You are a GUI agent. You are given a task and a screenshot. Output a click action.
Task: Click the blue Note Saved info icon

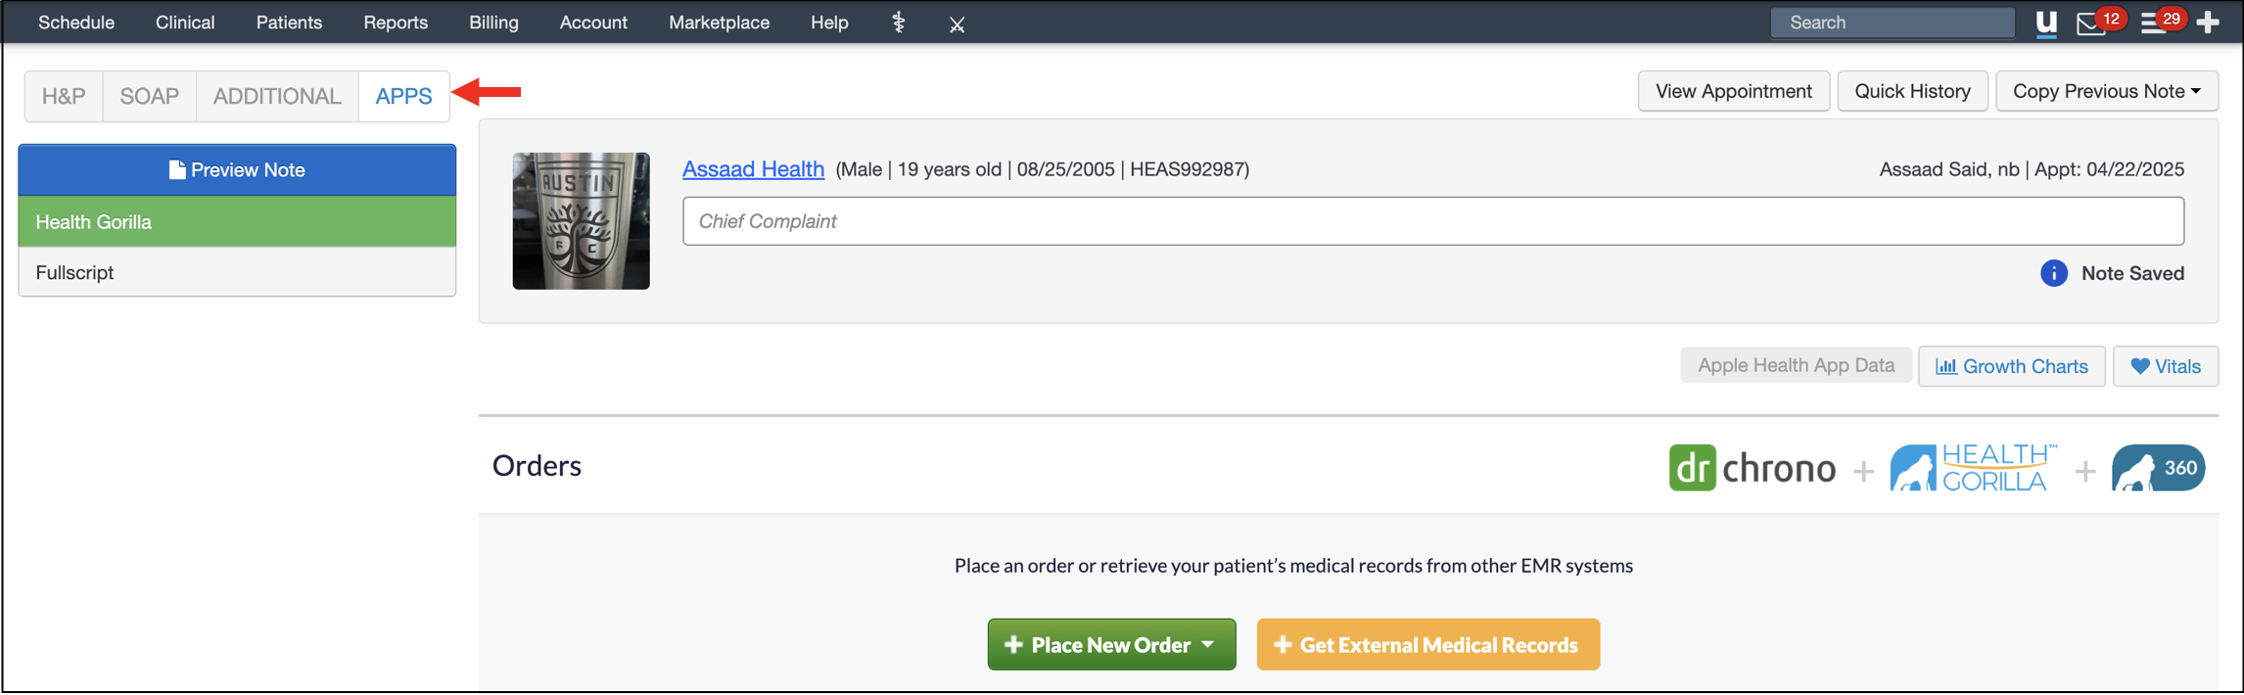coord(2053,273)
